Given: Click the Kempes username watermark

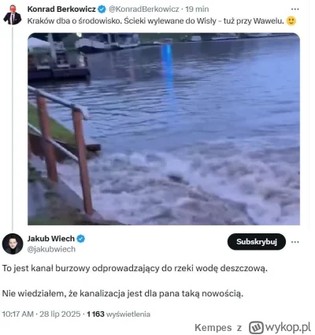Looking at the screenshot, I should [x=213, y=328].
